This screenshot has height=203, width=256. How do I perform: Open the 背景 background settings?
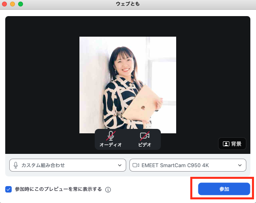click(x=232, y=144)
